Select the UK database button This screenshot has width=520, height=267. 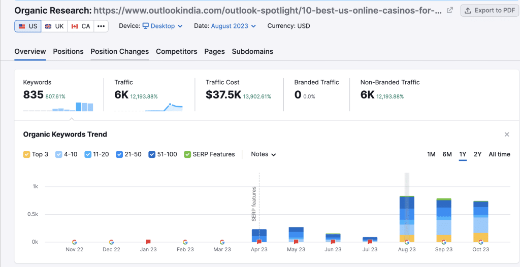(54, 26)
